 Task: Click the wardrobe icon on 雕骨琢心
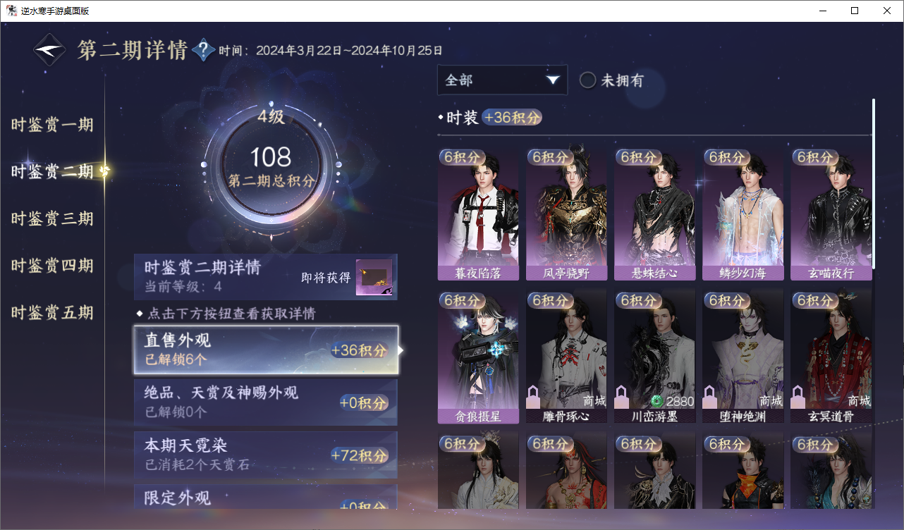click(534, 397)
